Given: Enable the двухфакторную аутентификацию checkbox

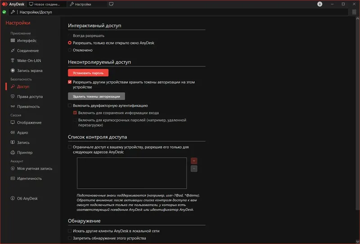Looking at the screenshot, I should click(x=70, y=106).
